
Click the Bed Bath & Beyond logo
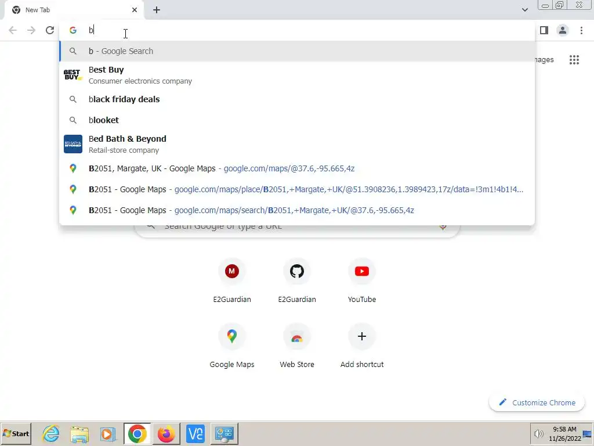coord(73,144)
